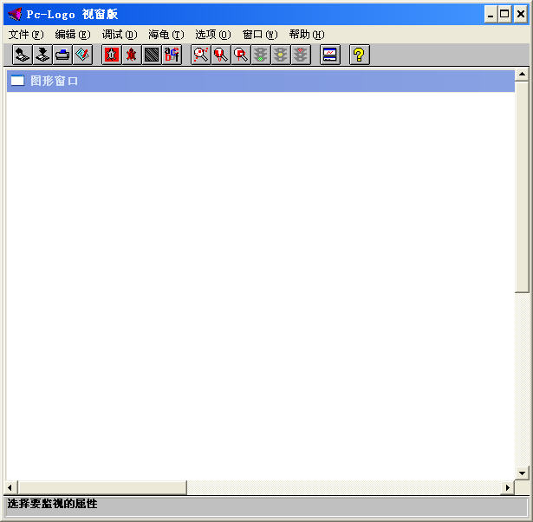Viewport: 533px width, 522px height.
Task: Click the vertical scrollbar up arrow
Action: click(522, 75)
